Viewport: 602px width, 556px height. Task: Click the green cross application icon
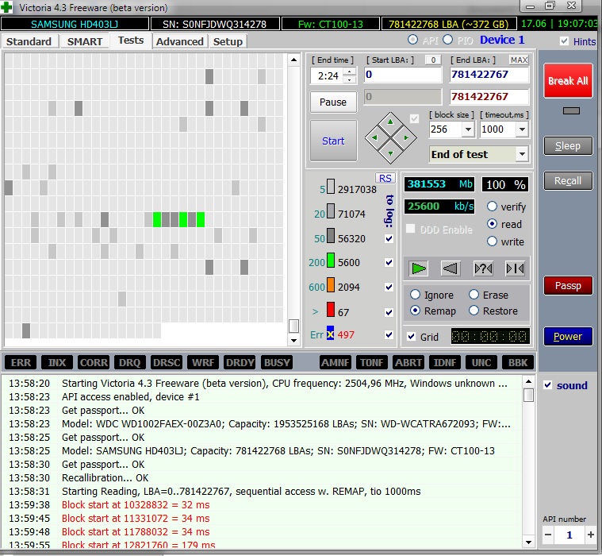pos(8,7)
